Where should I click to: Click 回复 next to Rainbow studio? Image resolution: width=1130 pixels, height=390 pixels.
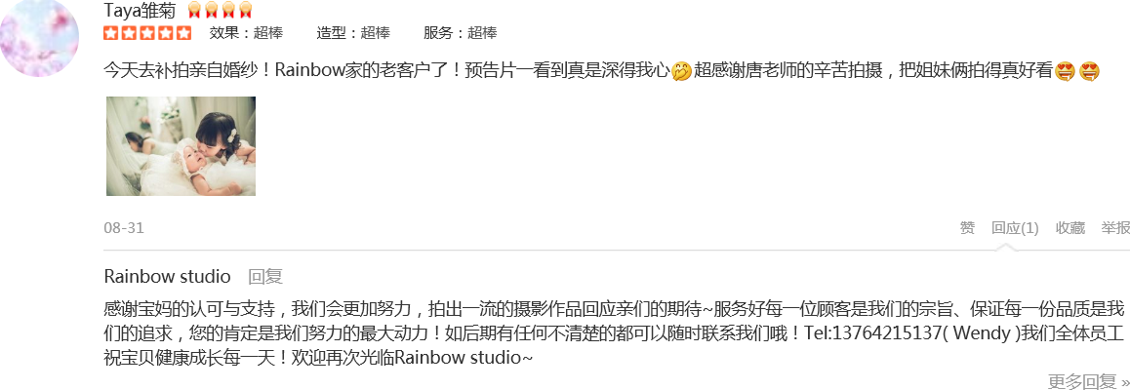tap(265, 276)
